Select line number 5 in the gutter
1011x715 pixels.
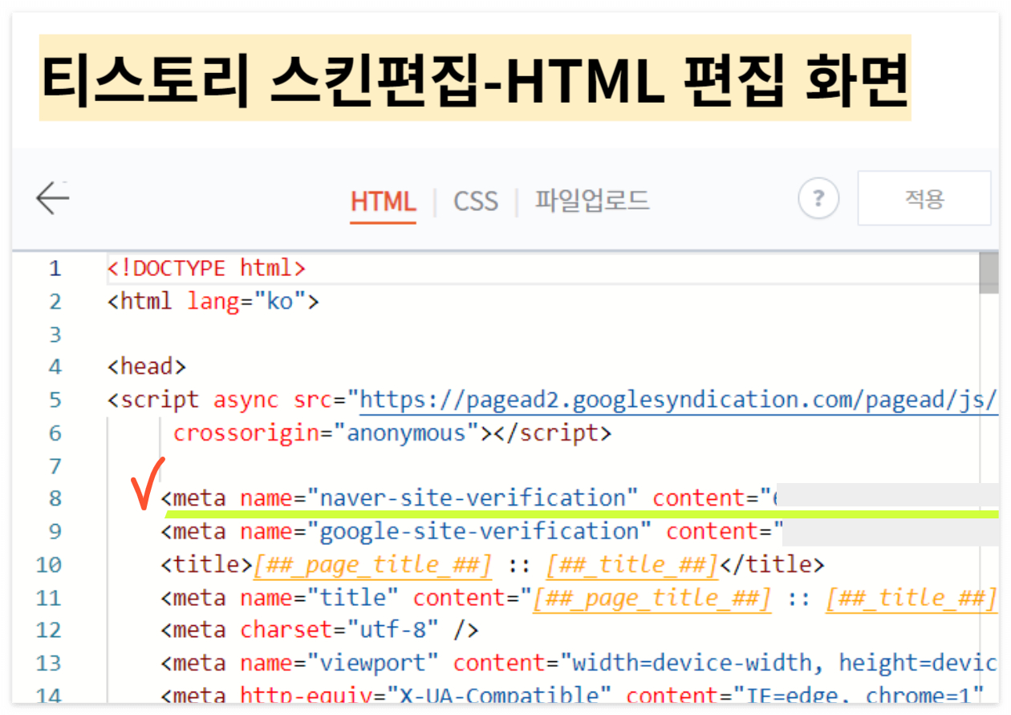[55, 400]
